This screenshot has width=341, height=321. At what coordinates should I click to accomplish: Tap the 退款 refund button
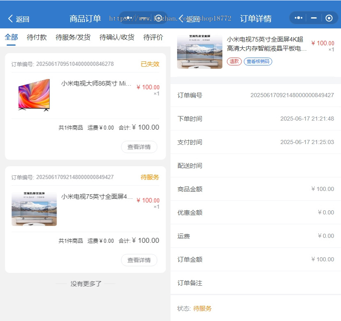[234, 61]
